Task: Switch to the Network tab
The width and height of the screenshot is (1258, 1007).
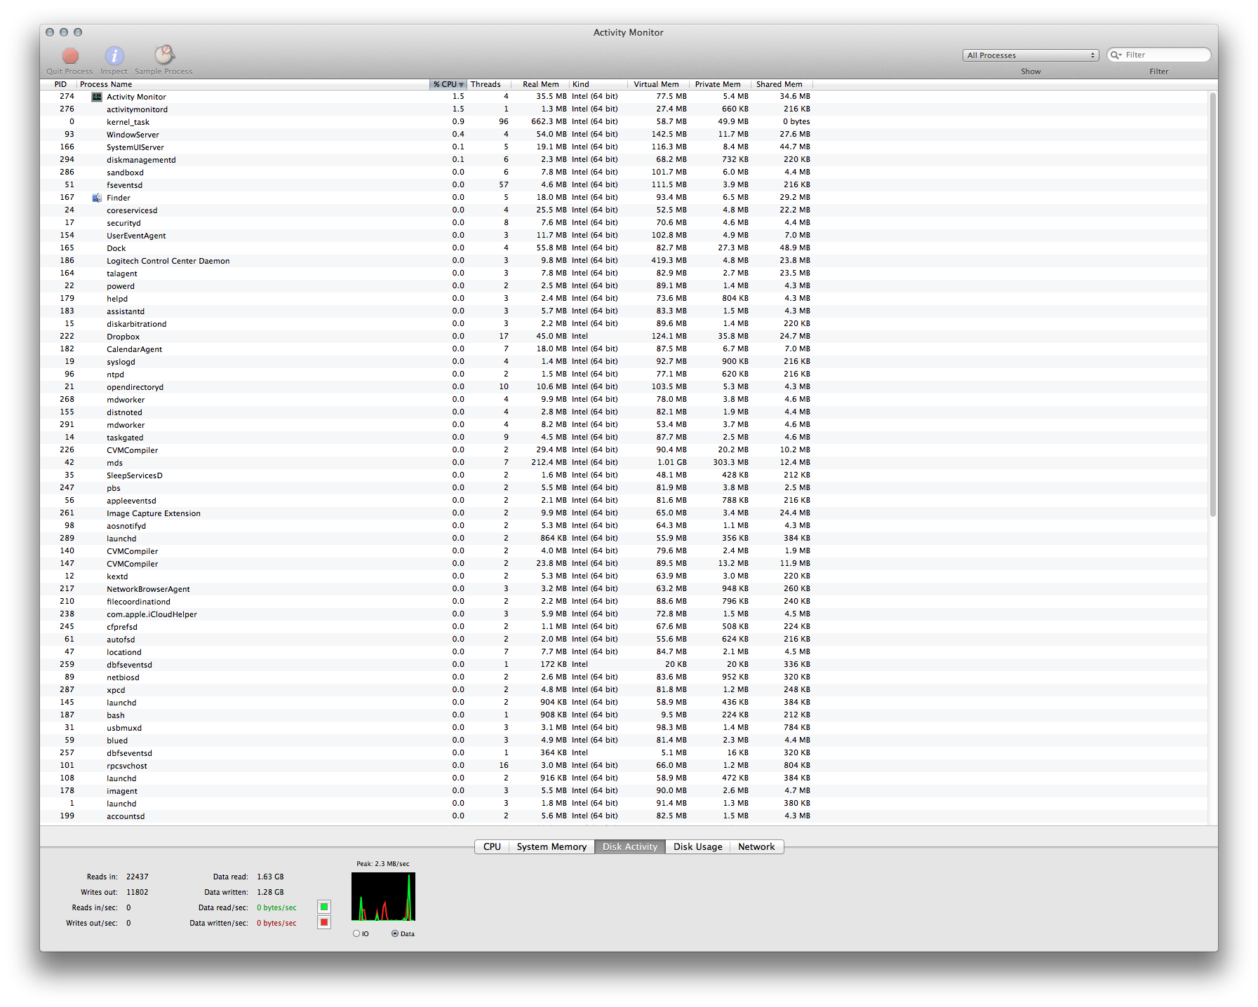Action: tap(756, 847)
